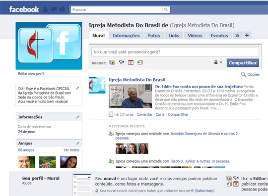Click 'ATIVIDADE RECENTE' heading

tap(127, 126)
